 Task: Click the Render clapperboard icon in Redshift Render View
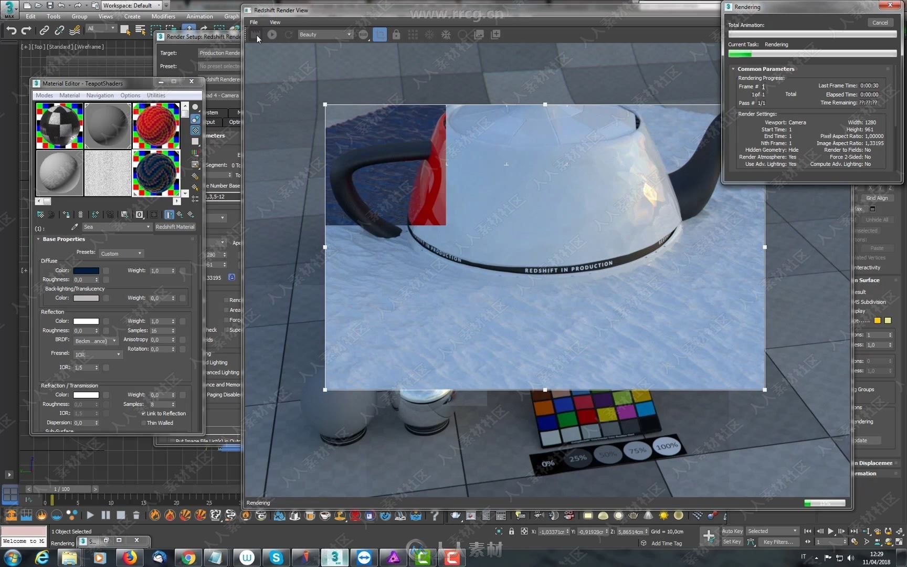(255, 35)
